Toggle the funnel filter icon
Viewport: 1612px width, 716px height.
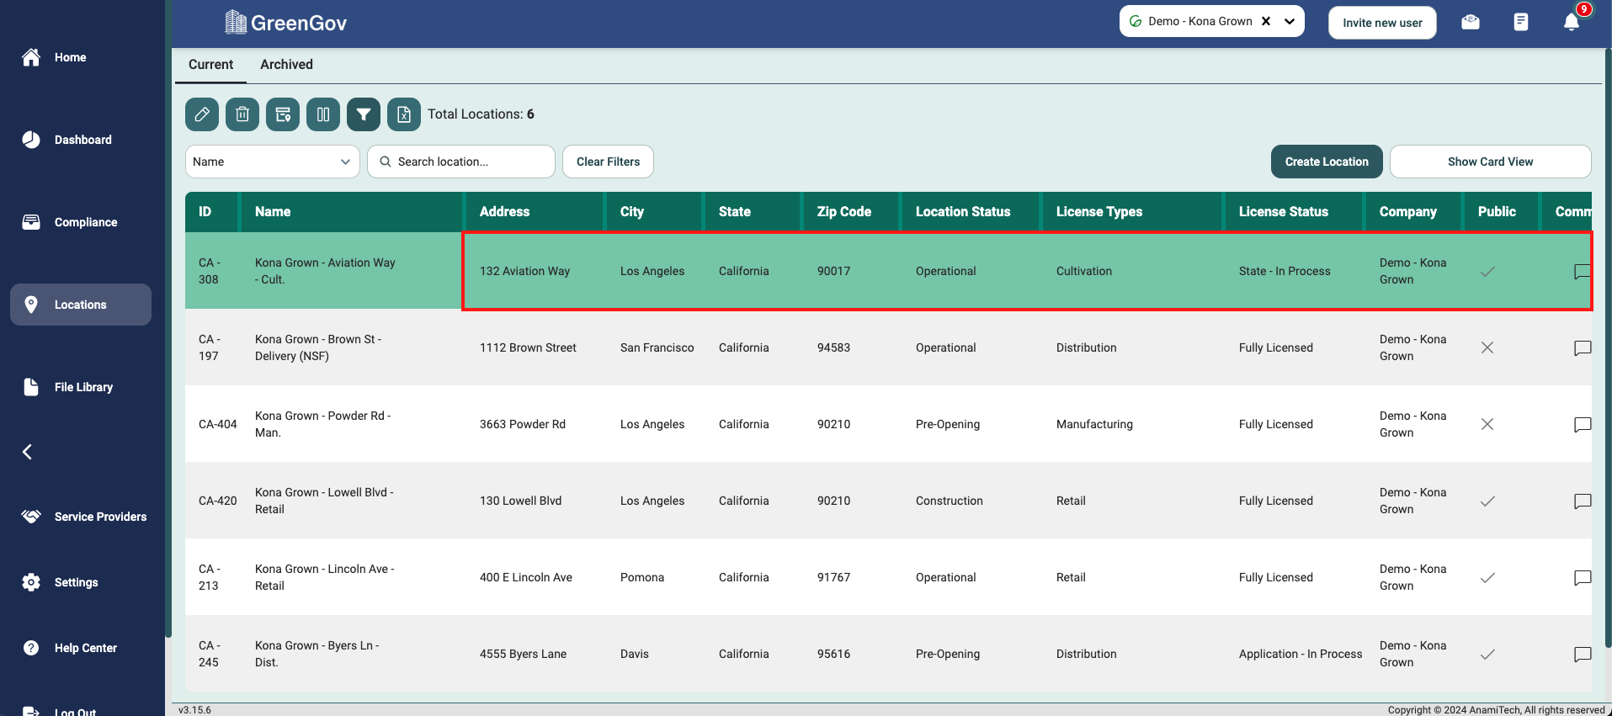[364, 114]
